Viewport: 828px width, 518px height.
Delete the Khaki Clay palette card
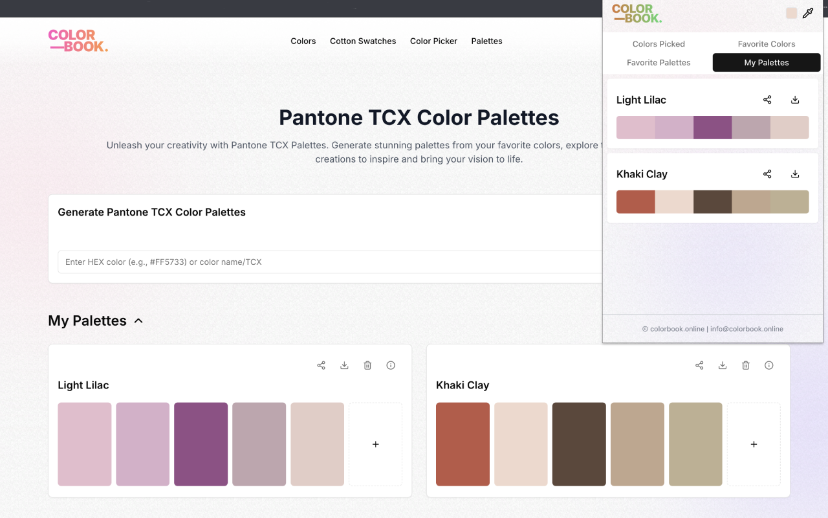click(x=746, y=365)
